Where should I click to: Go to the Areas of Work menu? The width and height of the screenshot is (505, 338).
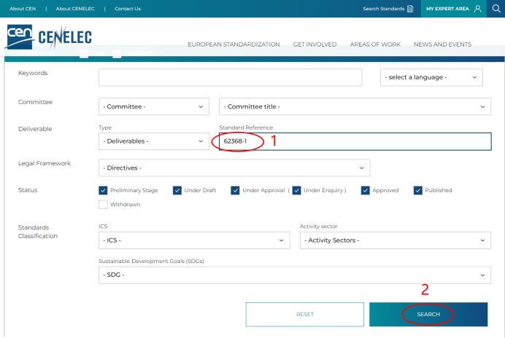coord(375,44)
